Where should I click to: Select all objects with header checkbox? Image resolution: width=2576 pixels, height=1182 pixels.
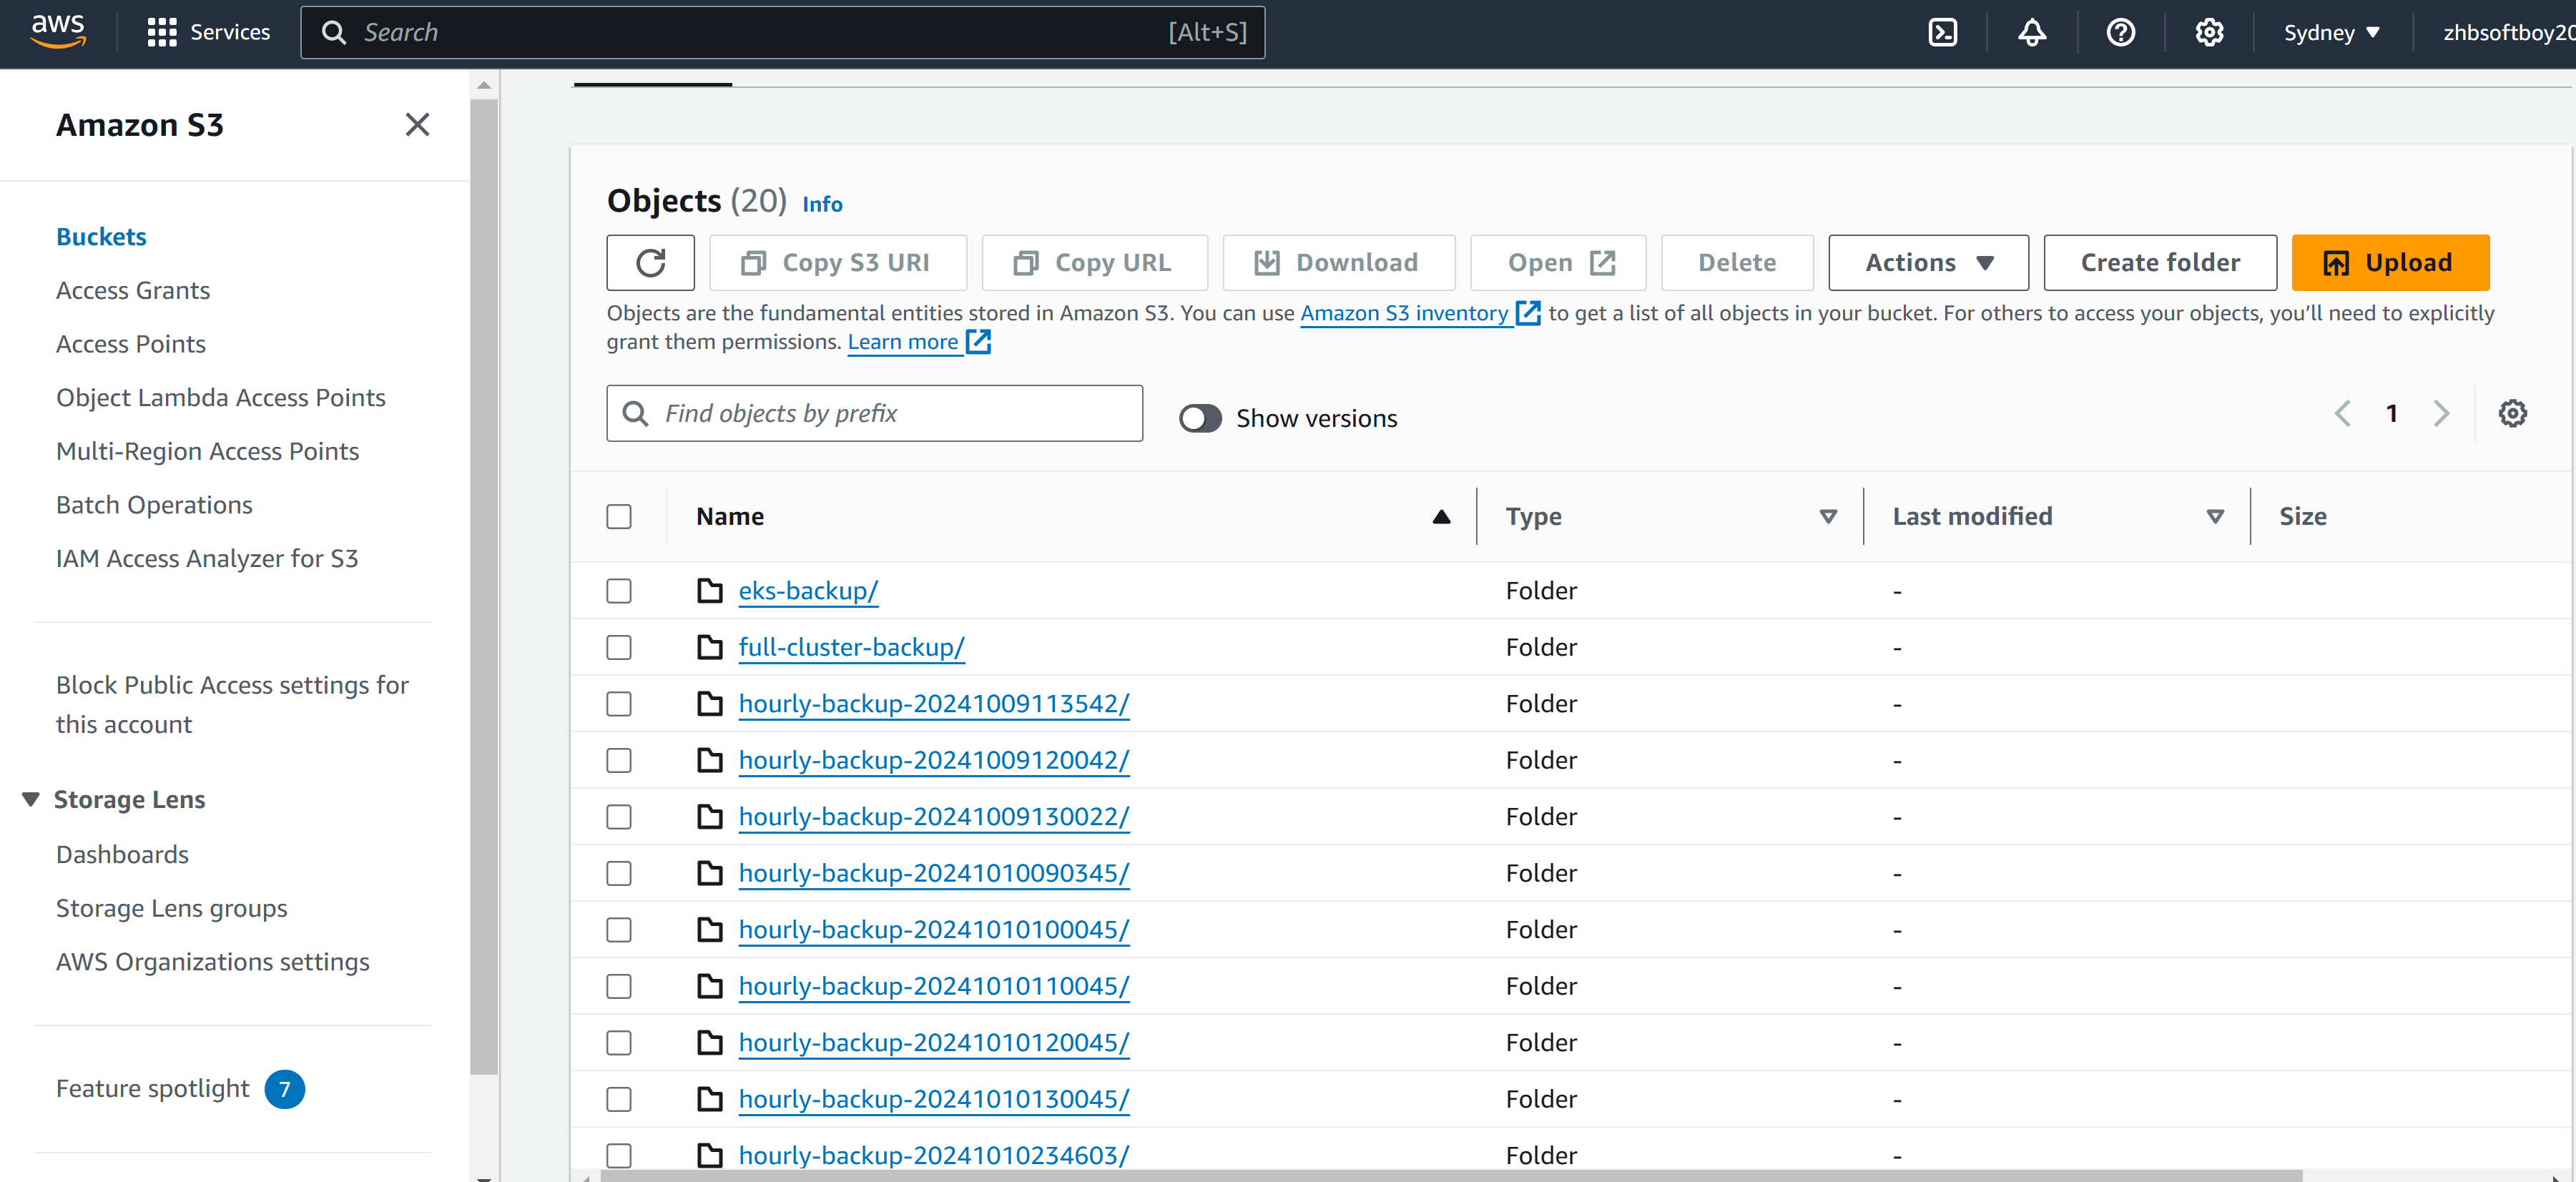(619, 516)
